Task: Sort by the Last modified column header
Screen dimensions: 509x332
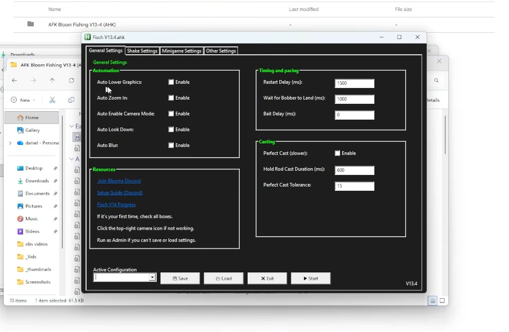Action: click(x=304, y=9)
